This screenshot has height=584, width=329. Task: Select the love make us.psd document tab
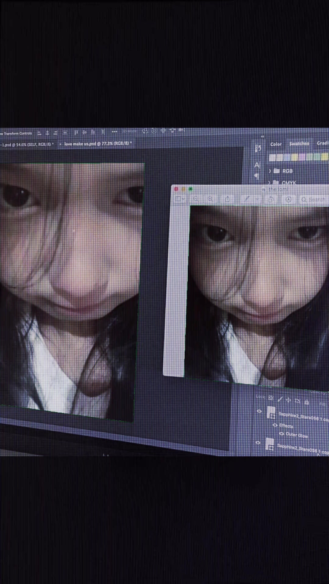tap(98, 144)
